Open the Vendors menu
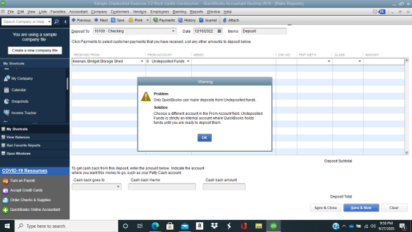412x232 pixels. point(140,12)
